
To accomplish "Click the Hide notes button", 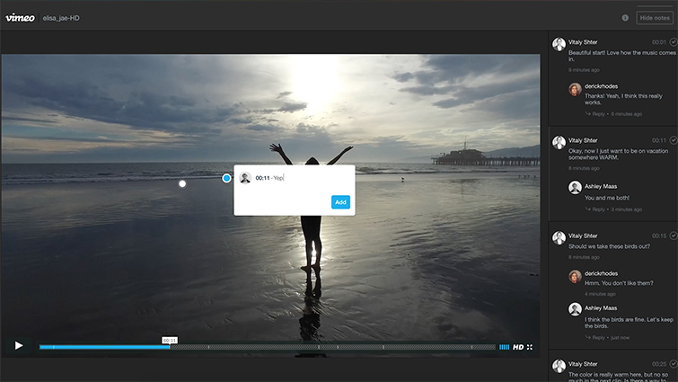I will 655,17.
